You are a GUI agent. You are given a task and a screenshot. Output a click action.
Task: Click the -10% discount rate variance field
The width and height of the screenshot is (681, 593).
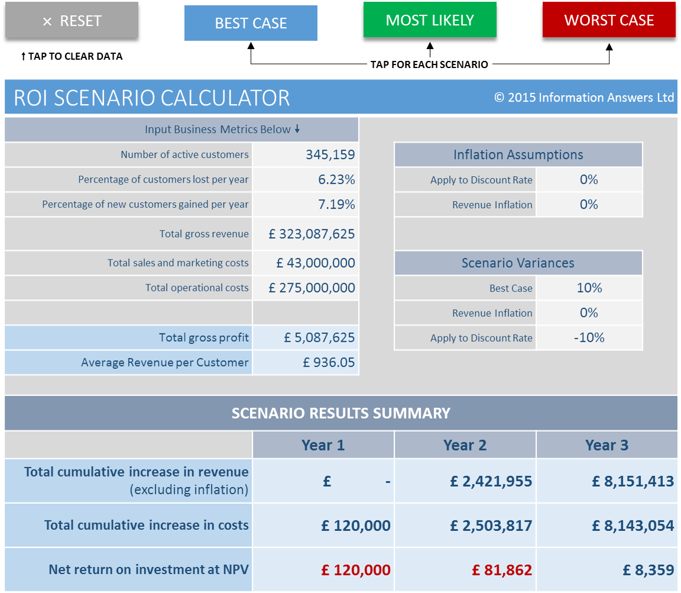[589, 338]
